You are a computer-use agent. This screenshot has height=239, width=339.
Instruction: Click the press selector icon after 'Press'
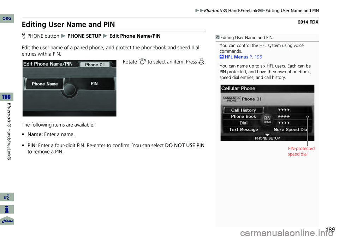coord(201,62)
